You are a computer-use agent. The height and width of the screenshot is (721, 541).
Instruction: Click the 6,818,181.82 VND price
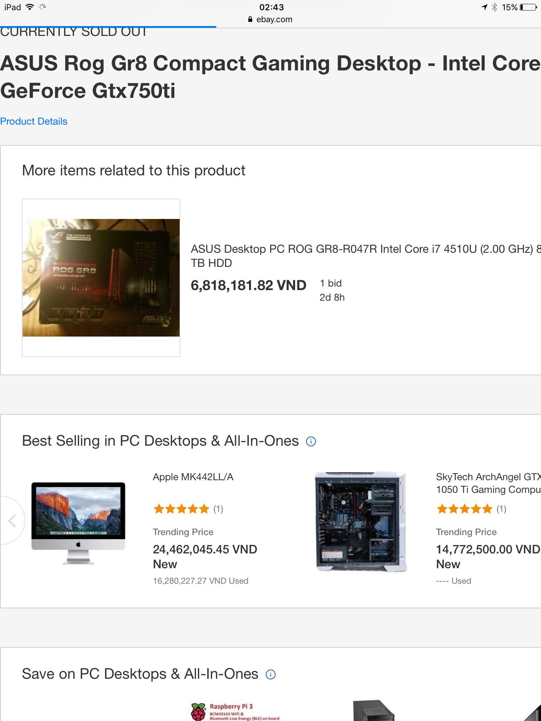coord(248,285)
